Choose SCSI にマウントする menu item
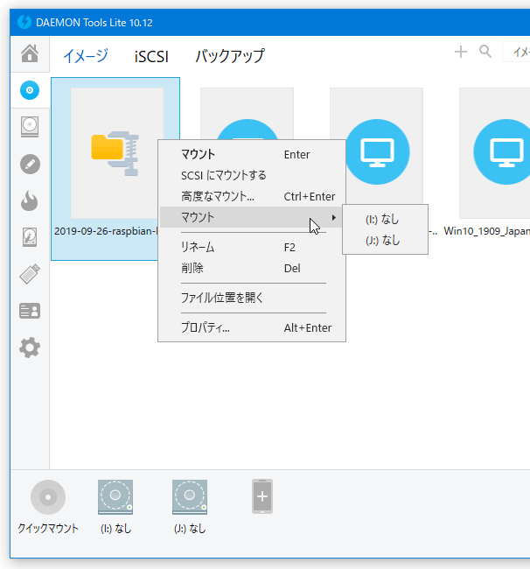The height and width of the screenshot is (569, 530). point(252,175)
